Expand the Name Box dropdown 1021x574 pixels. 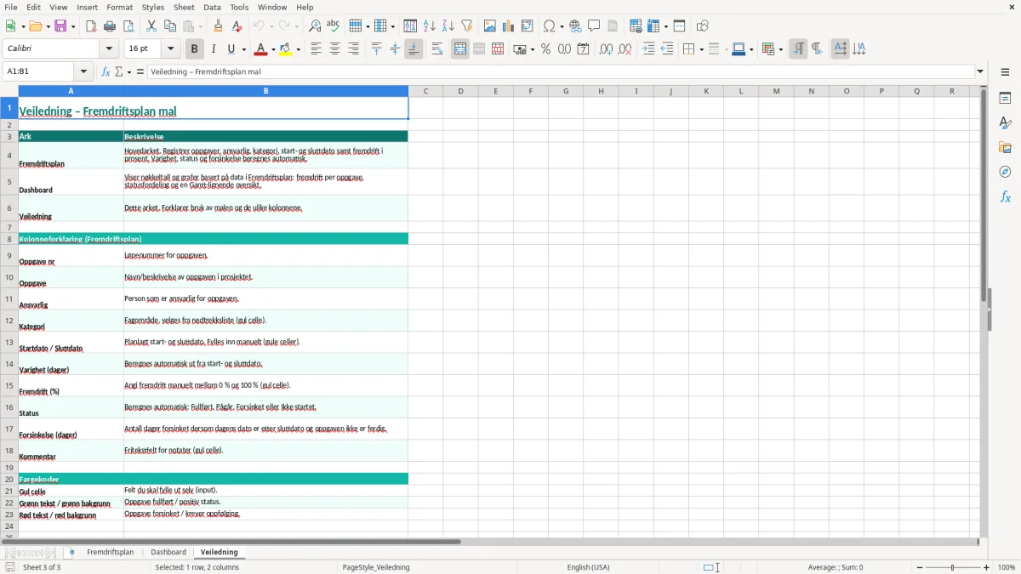83,71
